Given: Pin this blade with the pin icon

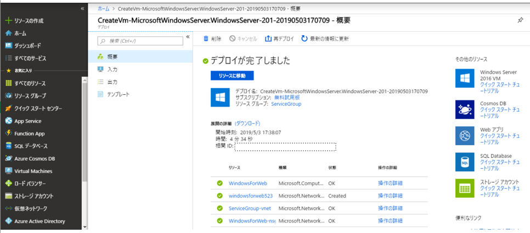Looking at the screenshot, I should coord(520,21).
